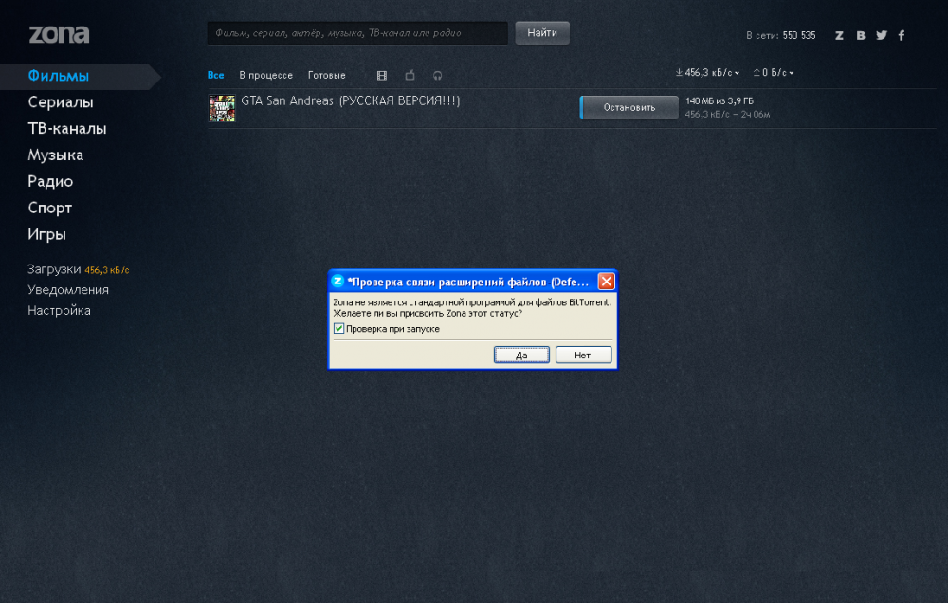
Task: Focus the search input field
Action: 357,33
